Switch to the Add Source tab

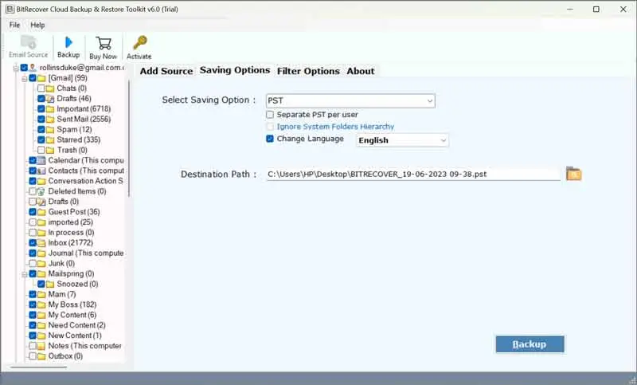(x=166, y=71)
